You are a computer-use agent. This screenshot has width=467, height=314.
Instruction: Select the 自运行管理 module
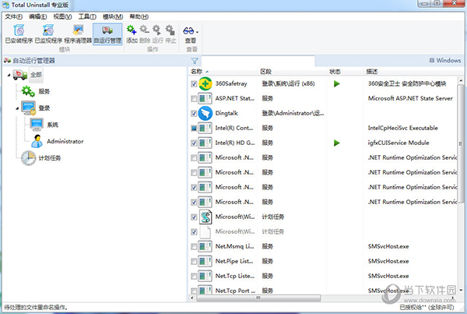(x=107, y=34)
